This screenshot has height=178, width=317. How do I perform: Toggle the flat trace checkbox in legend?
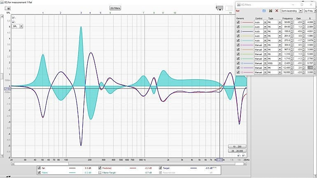39,168
